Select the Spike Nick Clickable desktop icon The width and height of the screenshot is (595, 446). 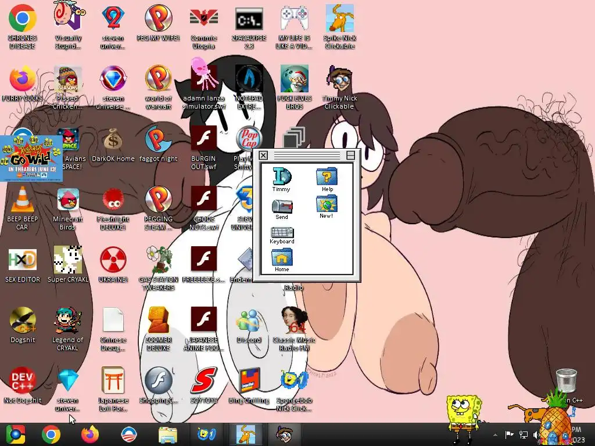pos(339,27)
